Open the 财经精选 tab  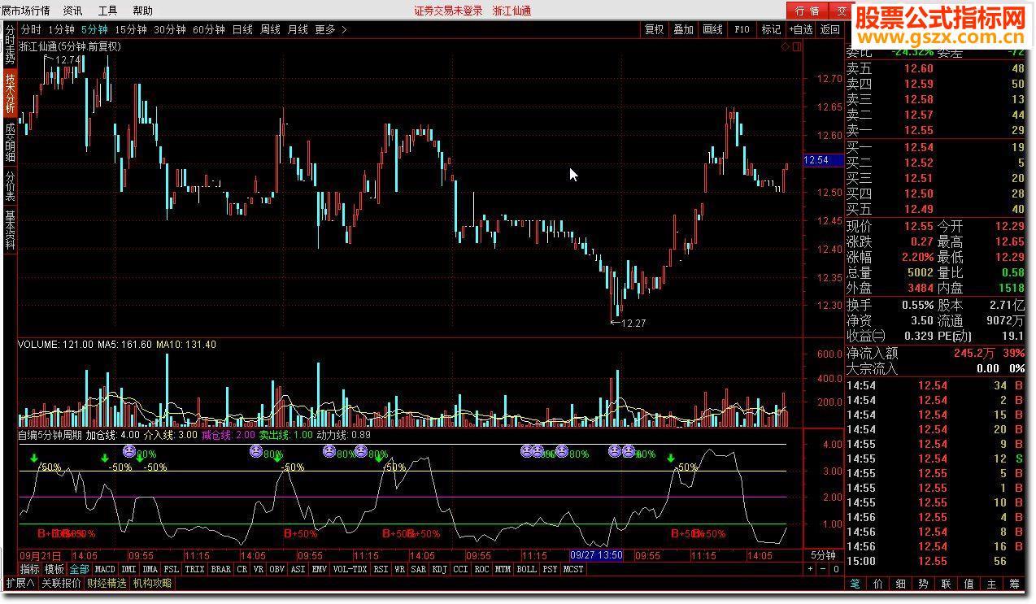107,583
